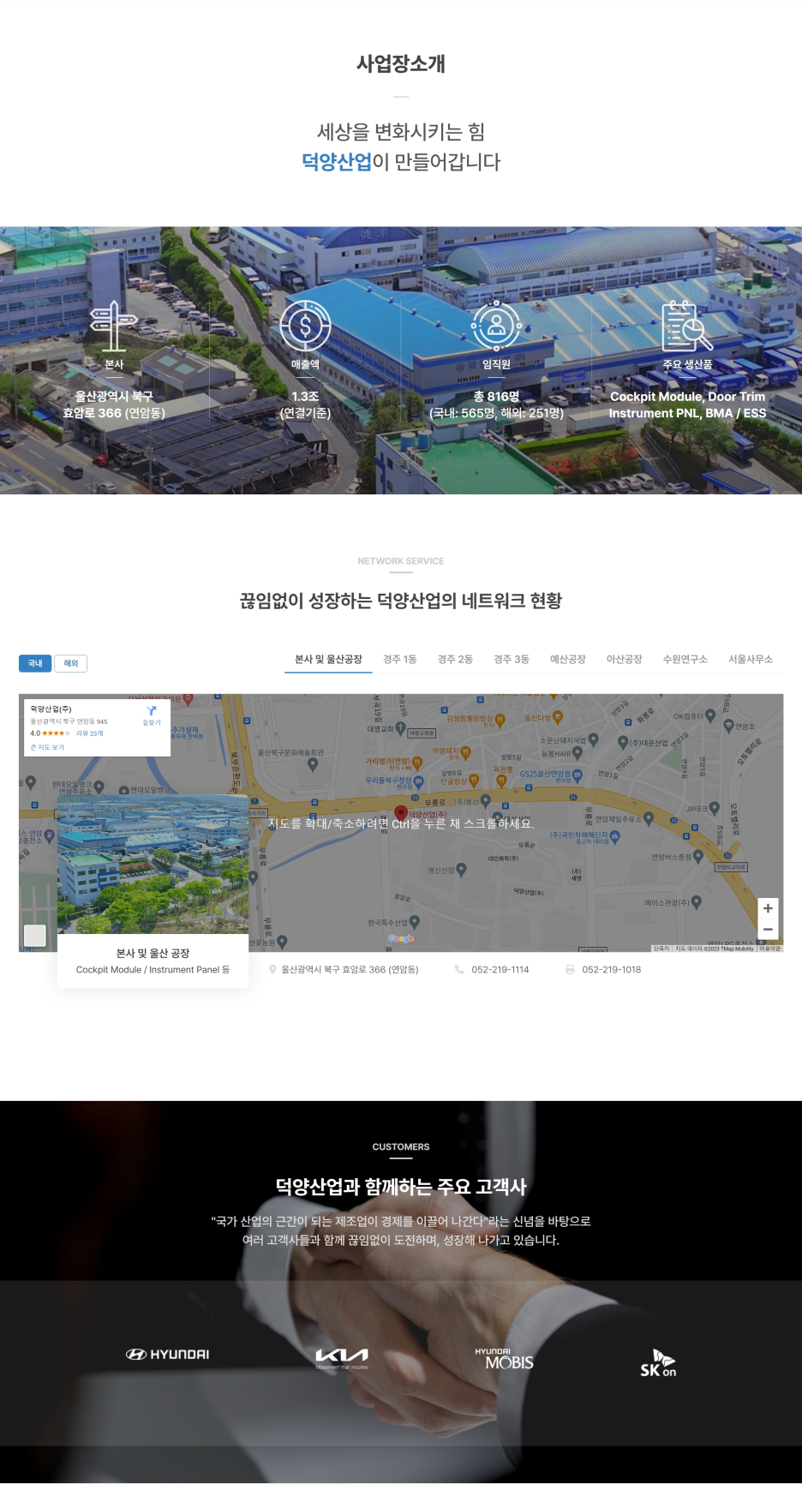The height and width of the screenshot is (1502, 802).
Task: Click the map layer toggle square
Action: pyautogui.click(x=35, y=936)
